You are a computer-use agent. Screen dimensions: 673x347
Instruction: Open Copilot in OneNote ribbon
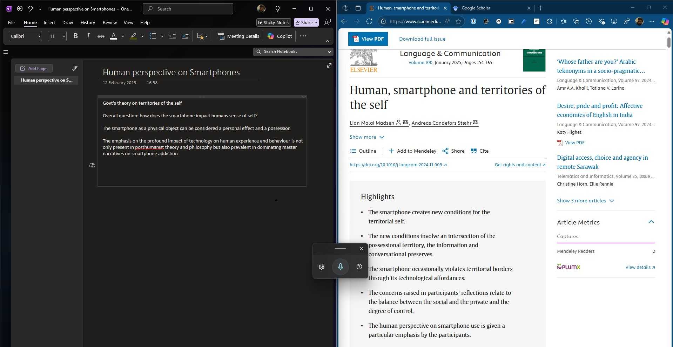(280, 36)
